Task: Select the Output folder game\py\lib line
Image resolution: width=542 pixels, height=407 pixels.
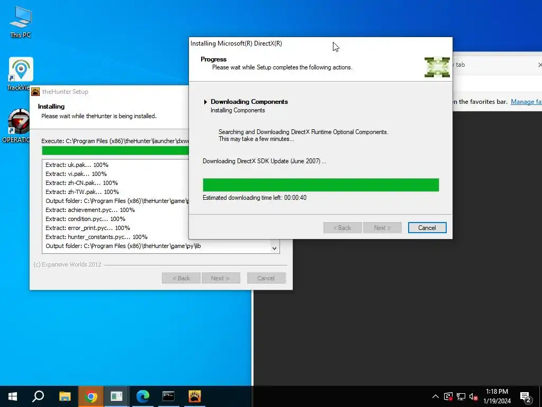Action: [x=123, y=246]
